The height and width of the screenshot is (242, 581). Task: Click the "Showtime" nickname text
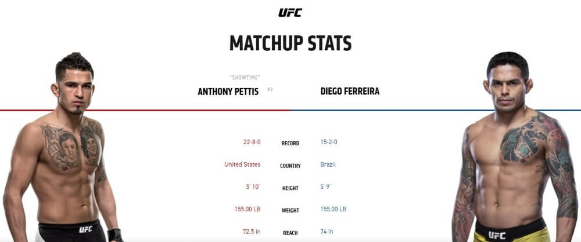(245, 78)
